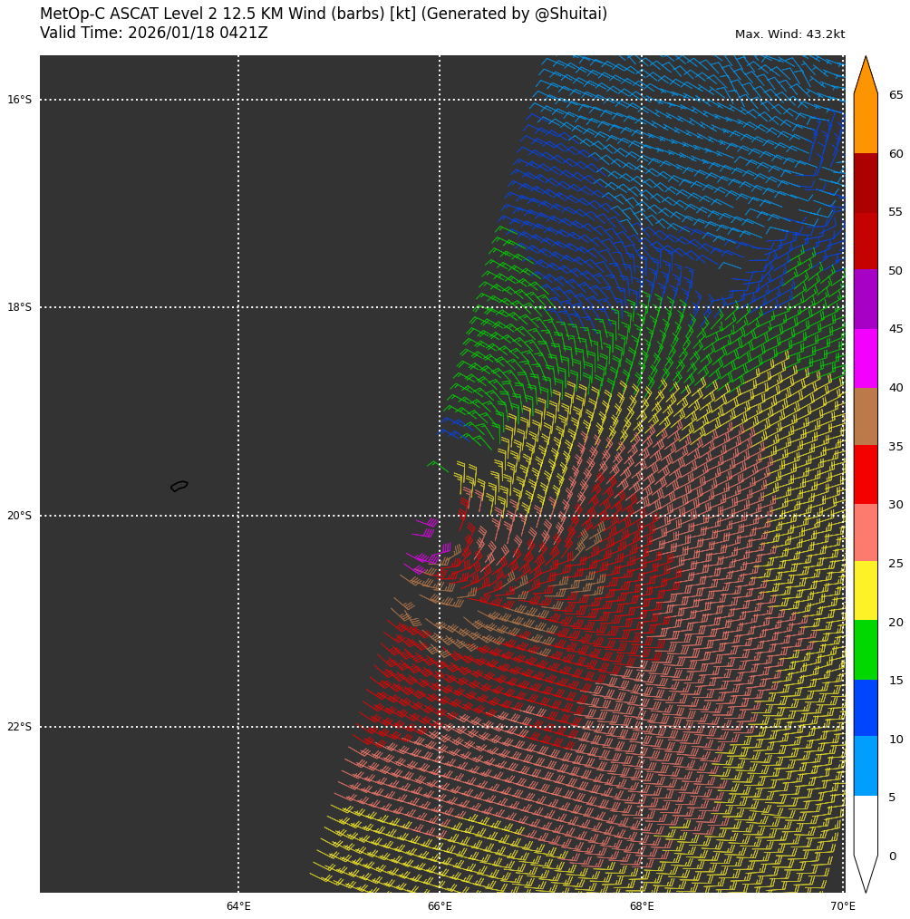Screen dimensions: 910x919
Task: Click the 20°S latitude axis label
Action: 19,516
